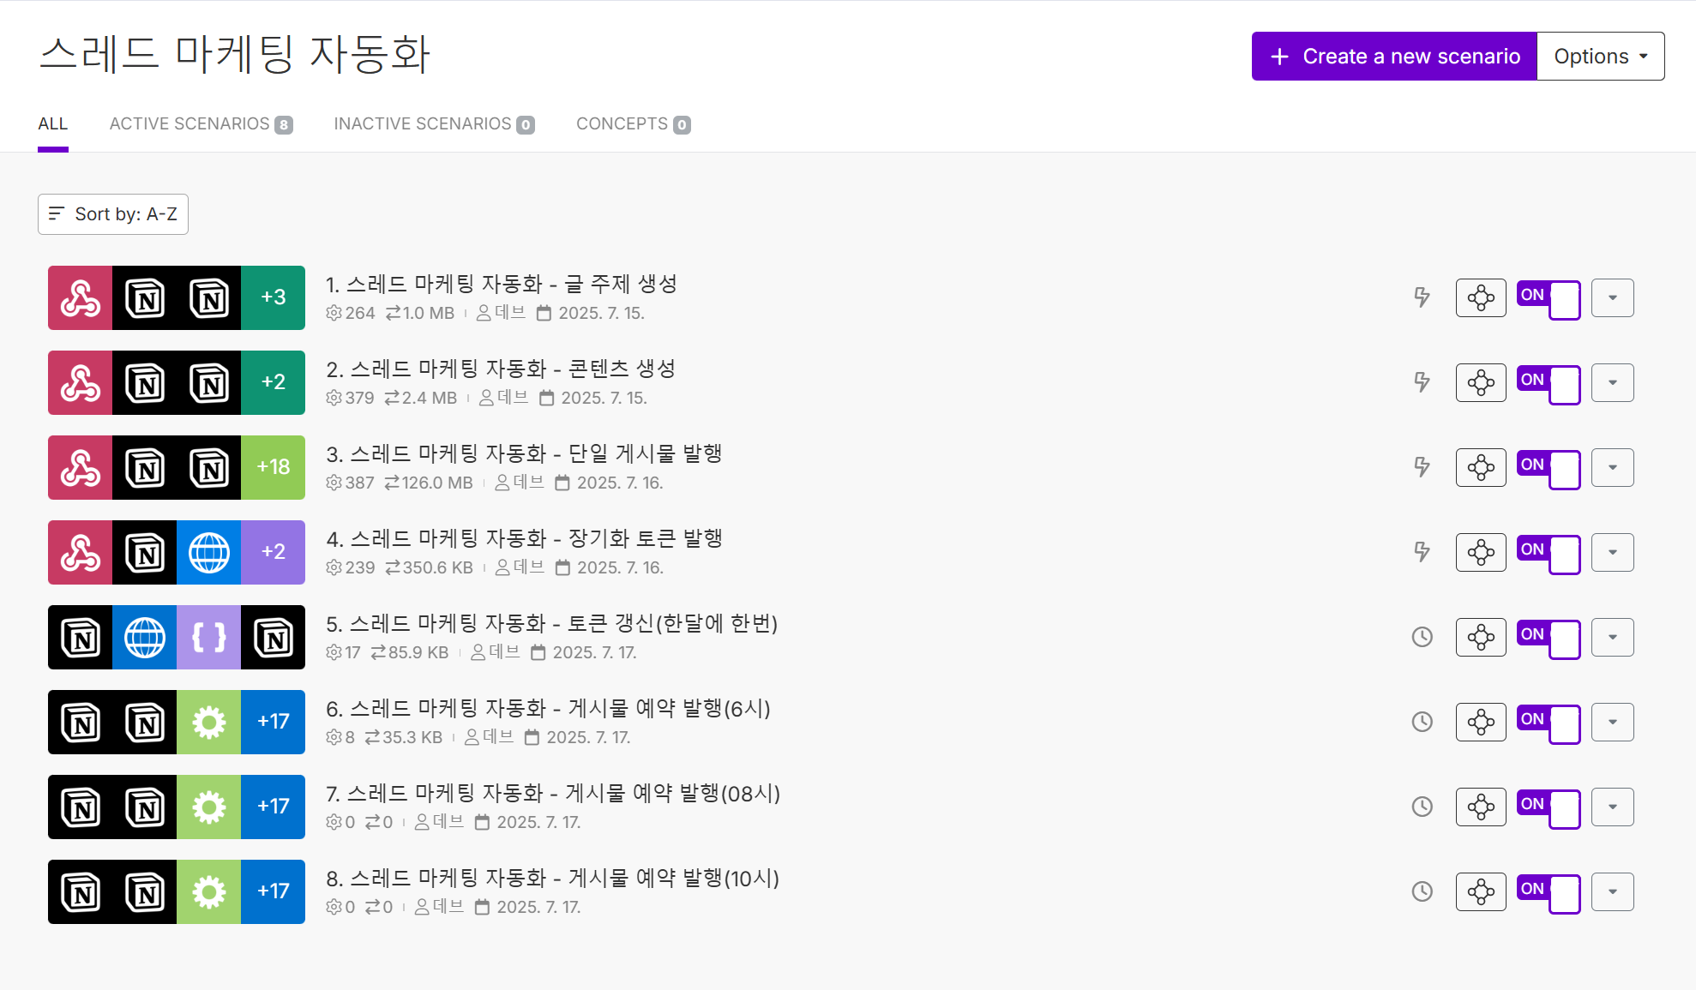
Task: Click green gear module icon in scenario 6
Action: pos(208,722)
